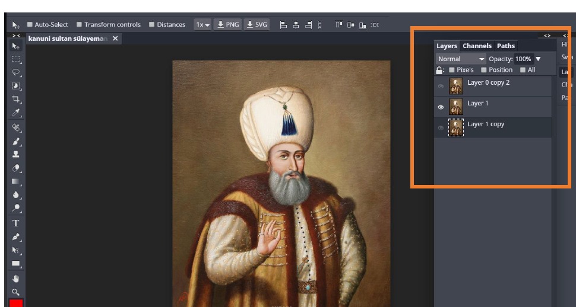Select the Move tool in toolbar
This screenshot has width=576, height=307.
tap(16, 46)
